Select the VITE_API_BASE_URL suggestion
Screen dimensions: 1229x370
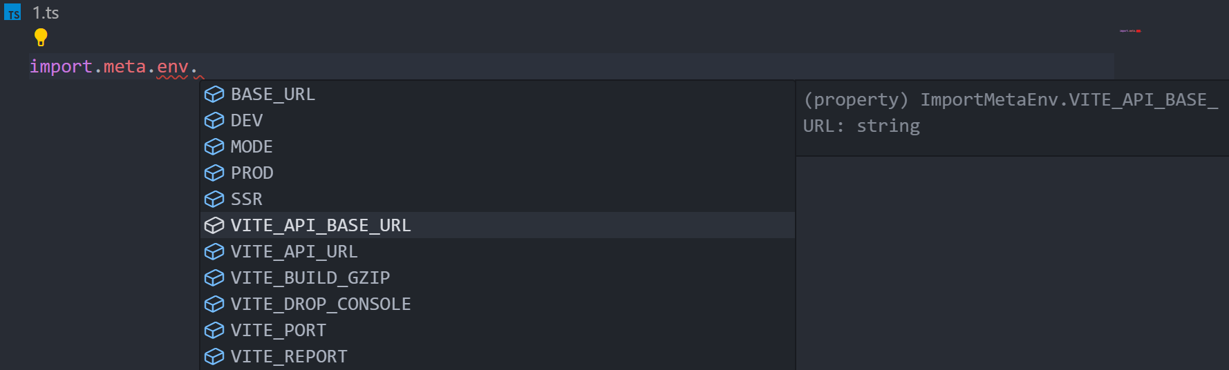click(498, 225)
